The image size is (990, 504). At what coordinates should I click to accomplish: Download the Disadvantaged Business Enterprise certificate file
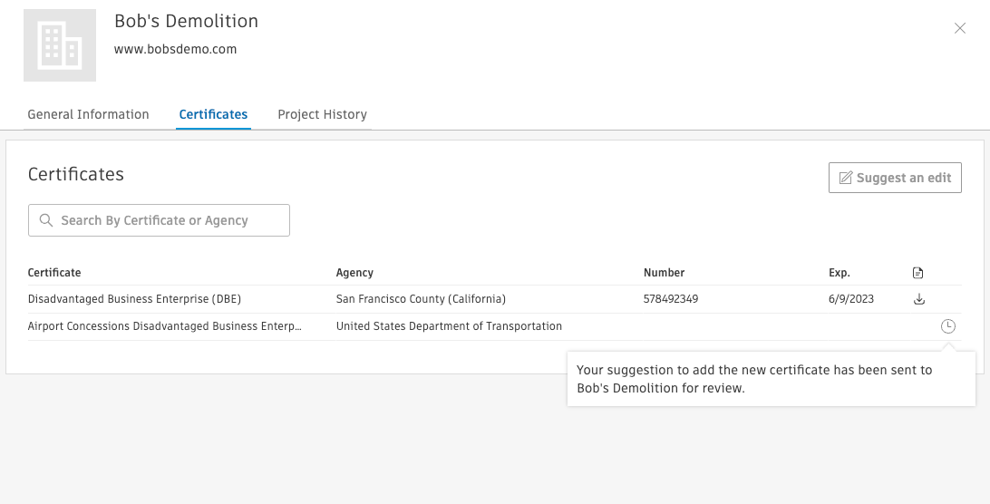tap(918, 299)
